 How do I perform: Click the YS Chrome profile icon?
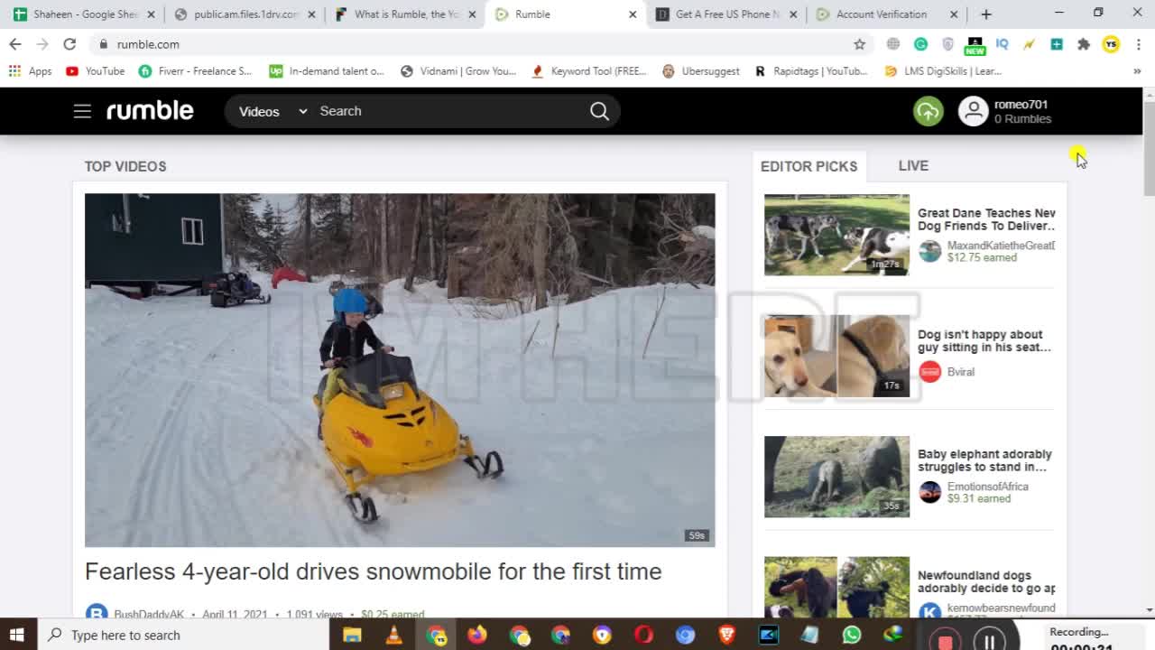[1111, 44]
